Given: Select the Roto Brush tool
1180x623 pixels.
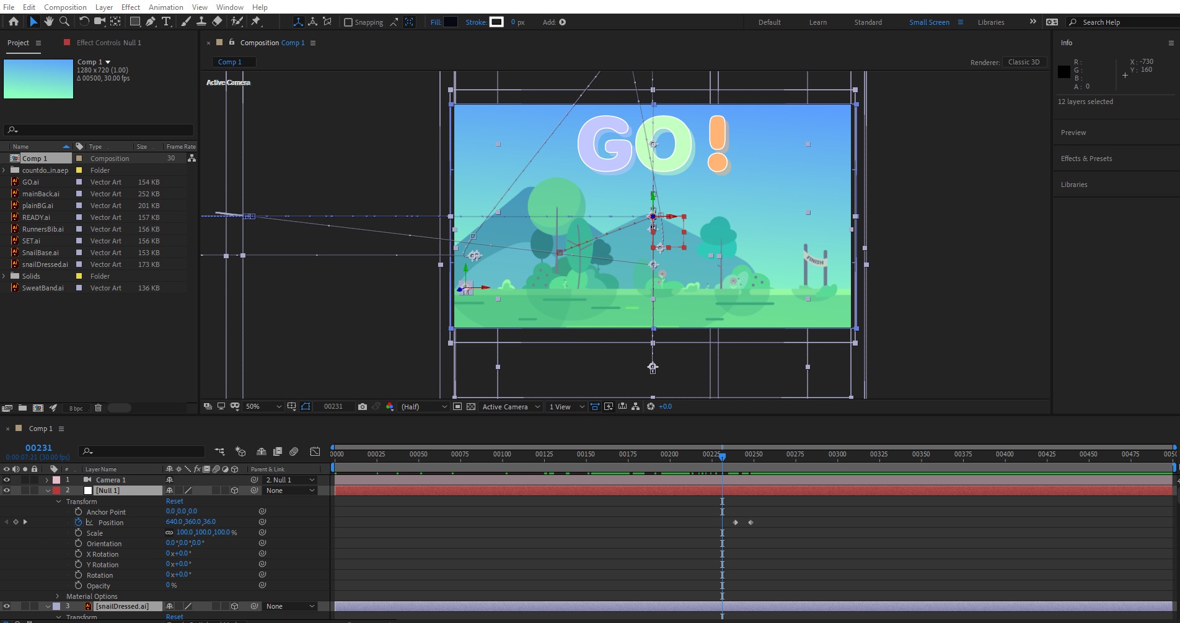Looking at the screenshot, I should point(237,22).
